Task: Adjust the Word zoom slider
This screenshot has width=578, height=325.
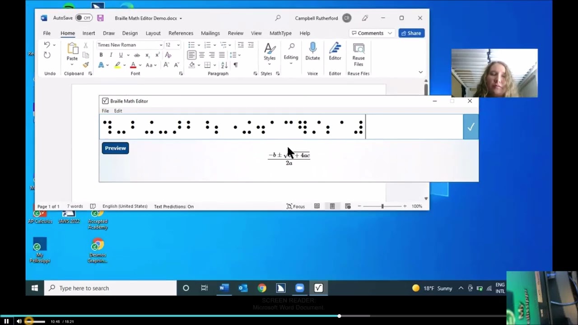Action: pos(382,206)
